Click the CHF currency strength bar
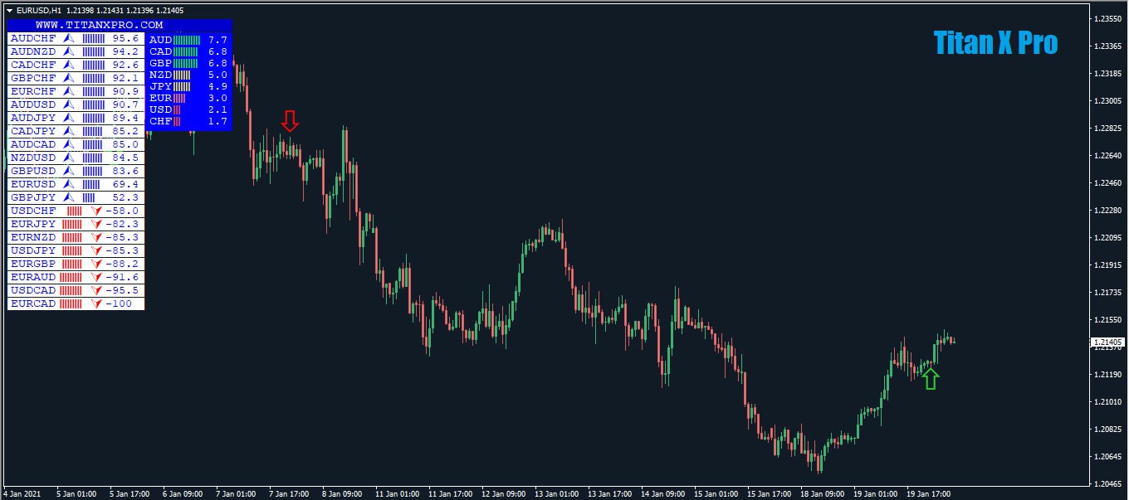The width and height of the screenshot is (1129, 500). 177,121
